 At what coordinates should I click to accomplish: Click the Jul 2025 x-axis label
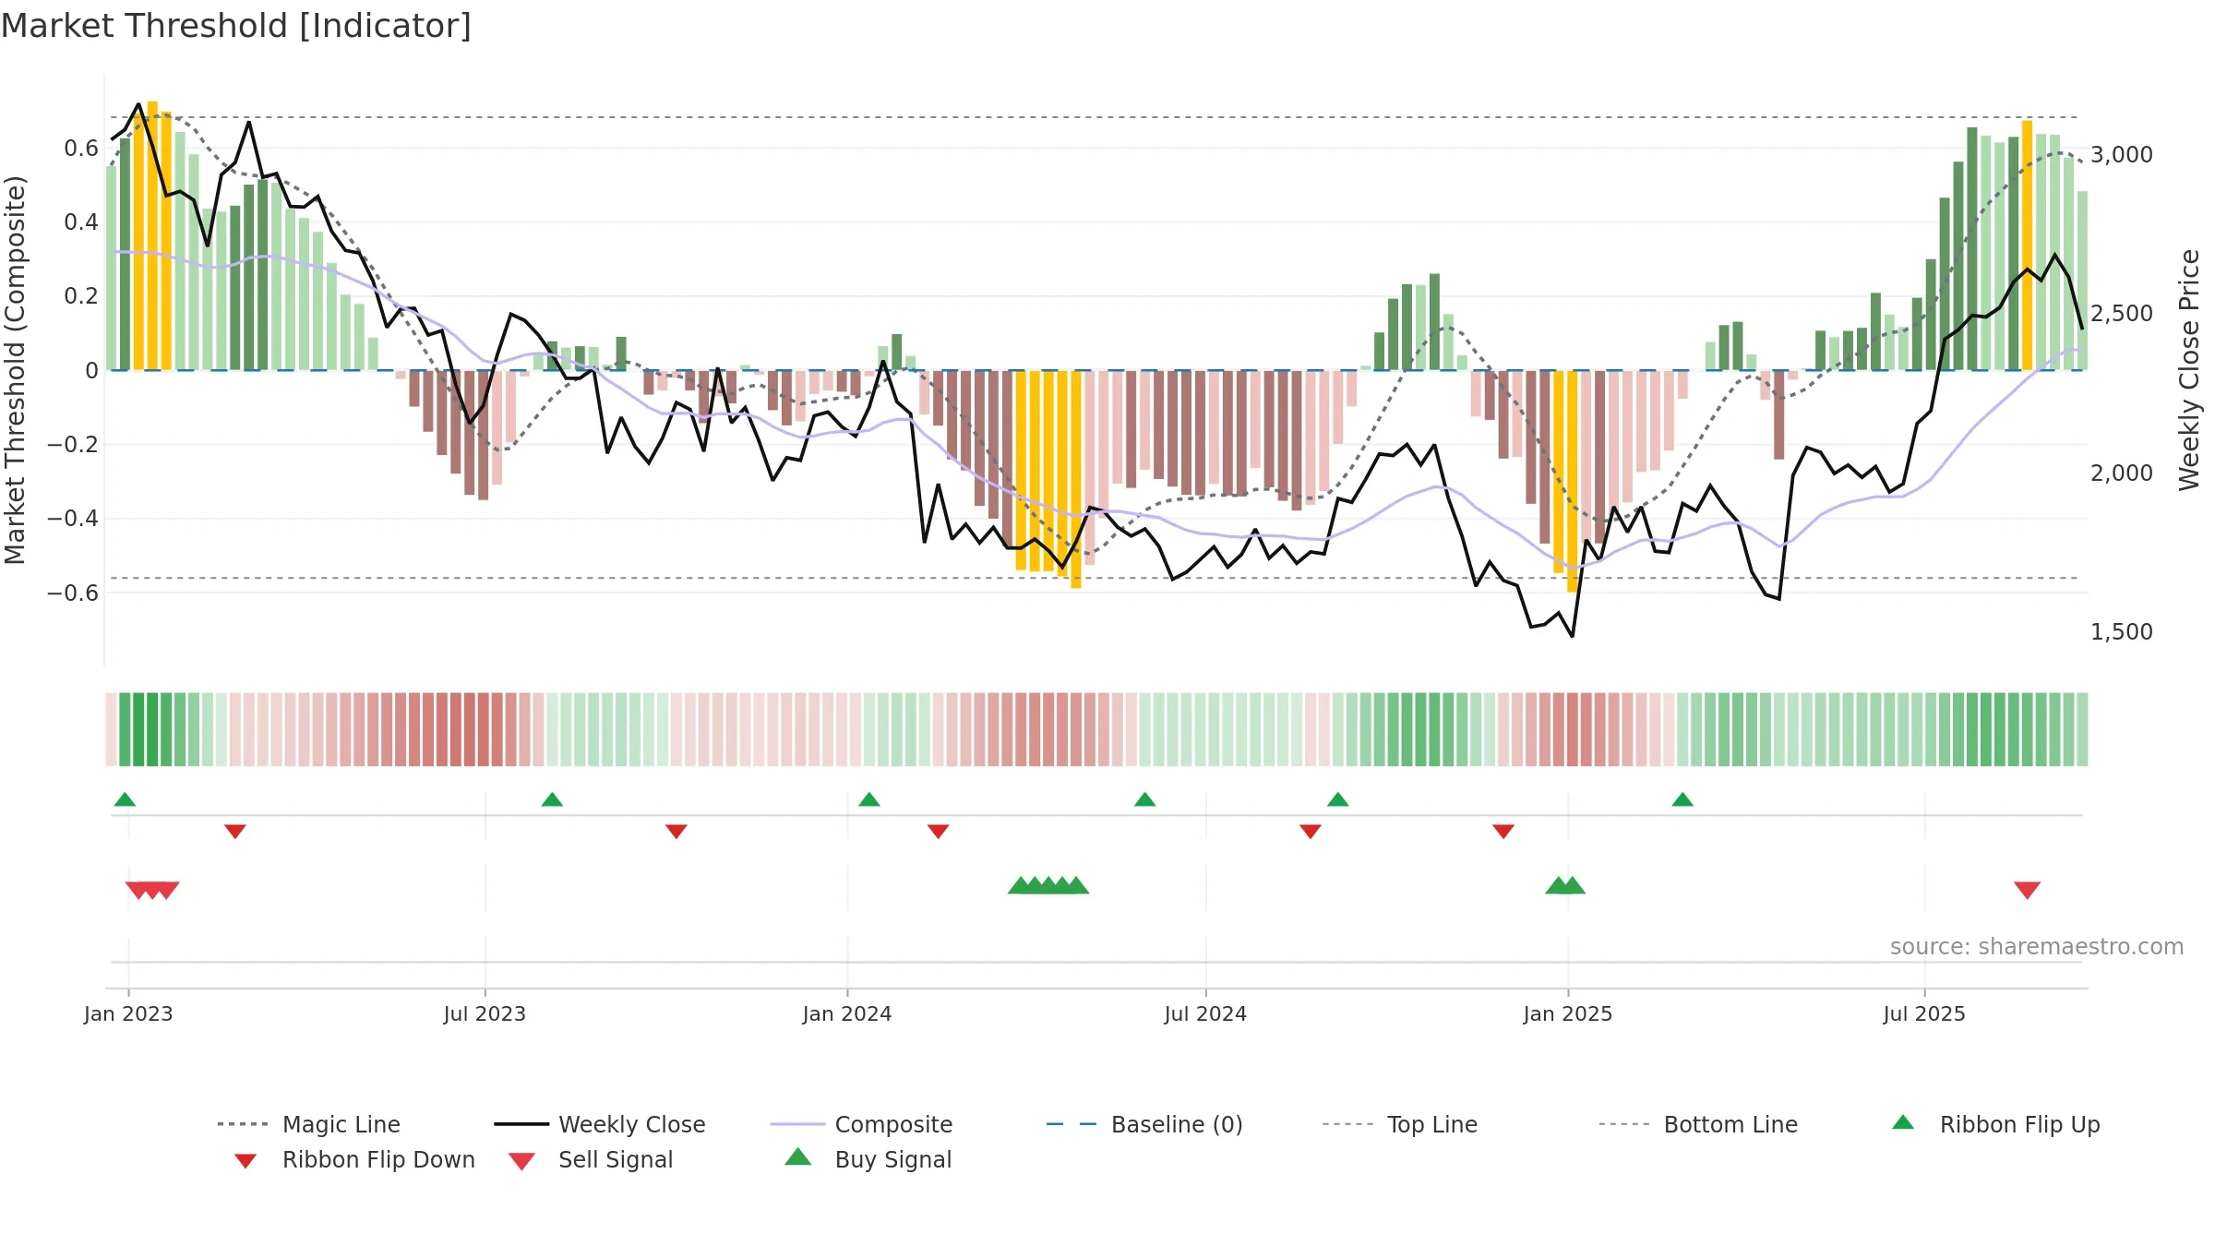point(1924,1014)
